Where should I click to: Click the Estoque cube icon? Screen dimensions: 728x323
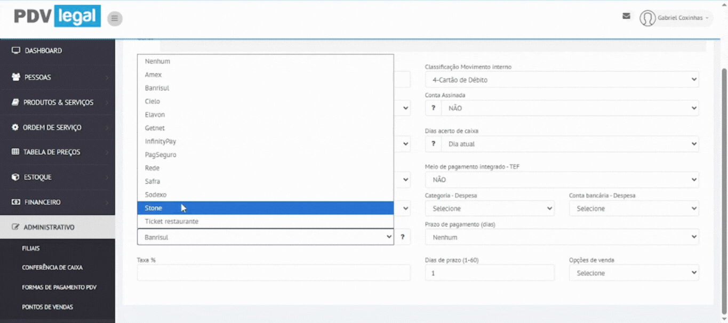click(15, 177)
